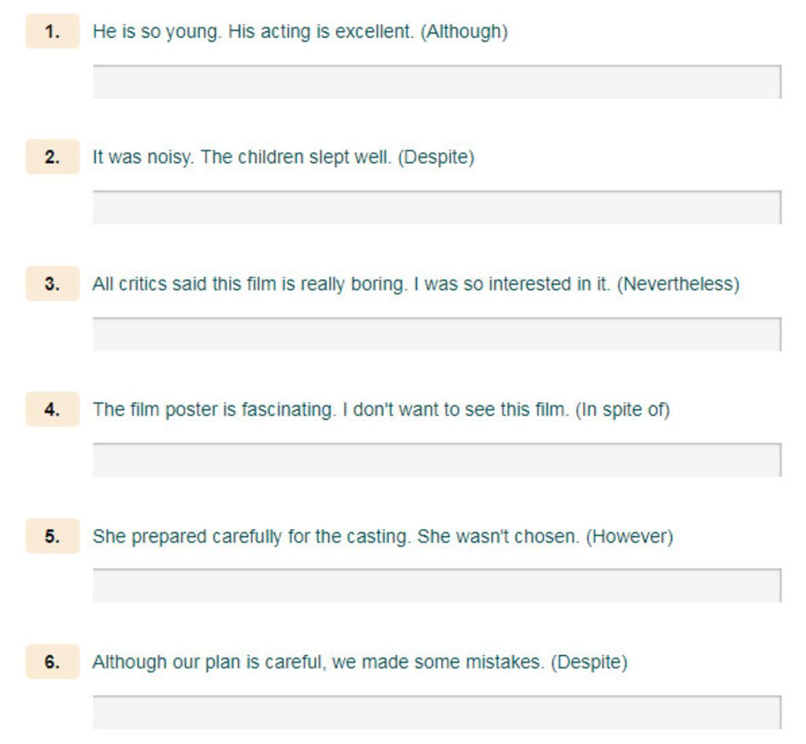Click the number 2 badge
The width and height of the screenshot is (806, 744).
[53, 157]
